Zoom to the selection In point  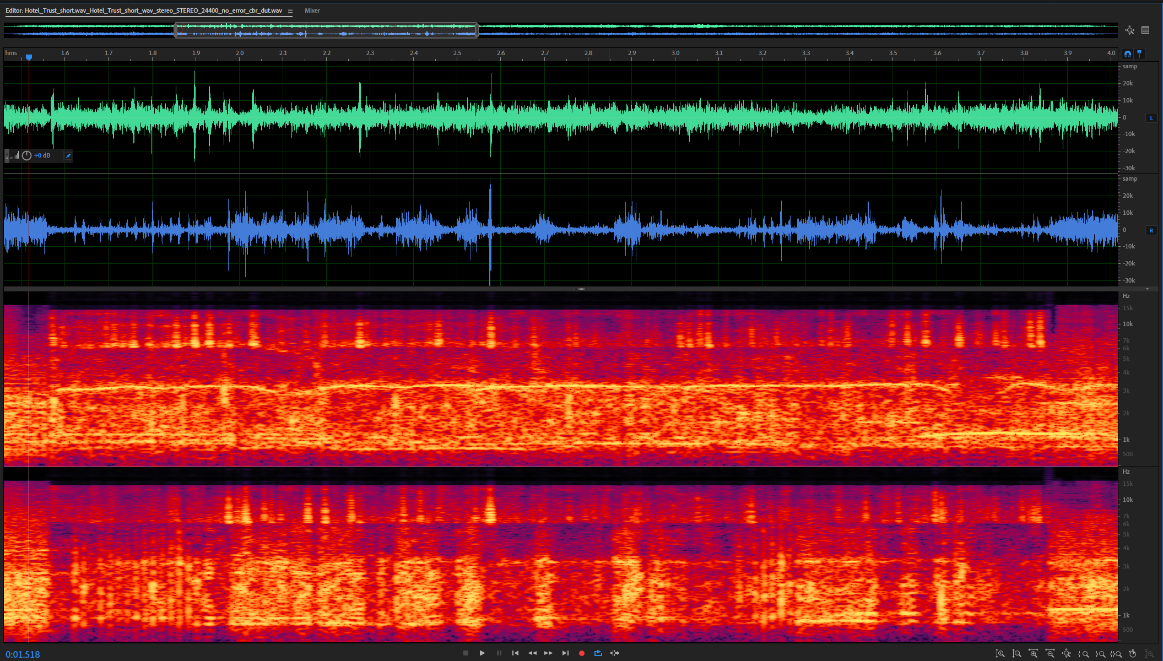(x=1084, y=654)
